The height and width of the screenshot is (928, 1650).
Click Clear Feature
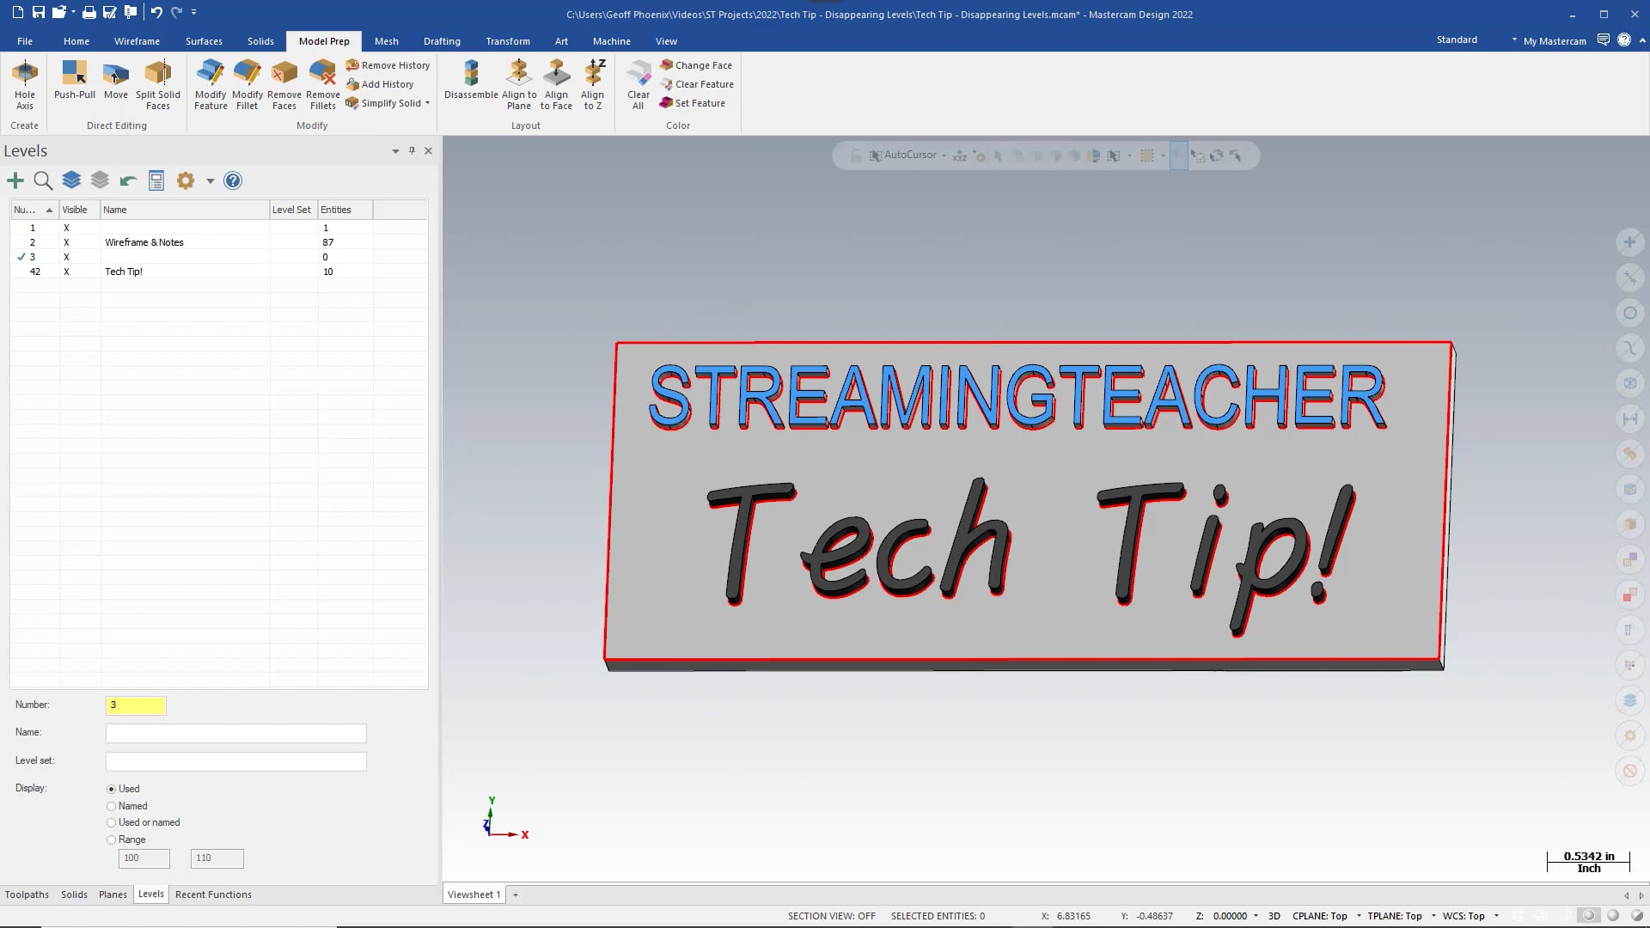coord(697,84)
